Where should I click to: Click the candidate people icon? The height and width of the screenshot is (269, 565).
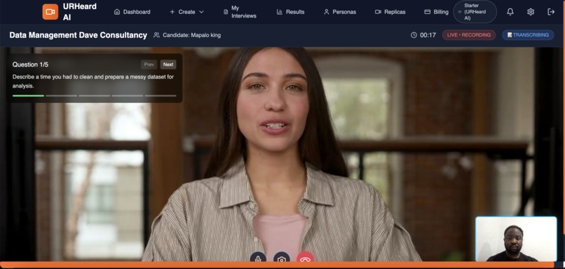click(156, 35)
